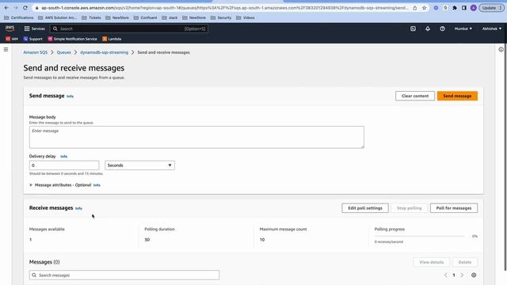This screenshot has width=507, height=285.
Task: Click the Amazon SQS breadcrumb
Action: pyautogui.click(x=35, y=52)
